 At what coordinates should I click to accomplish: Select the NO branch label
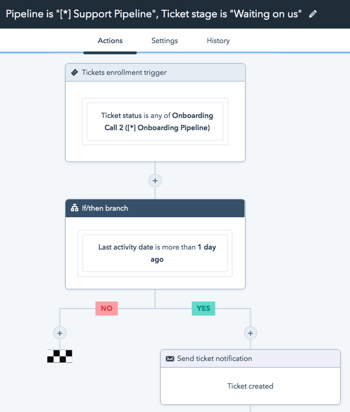click(107, 308)
